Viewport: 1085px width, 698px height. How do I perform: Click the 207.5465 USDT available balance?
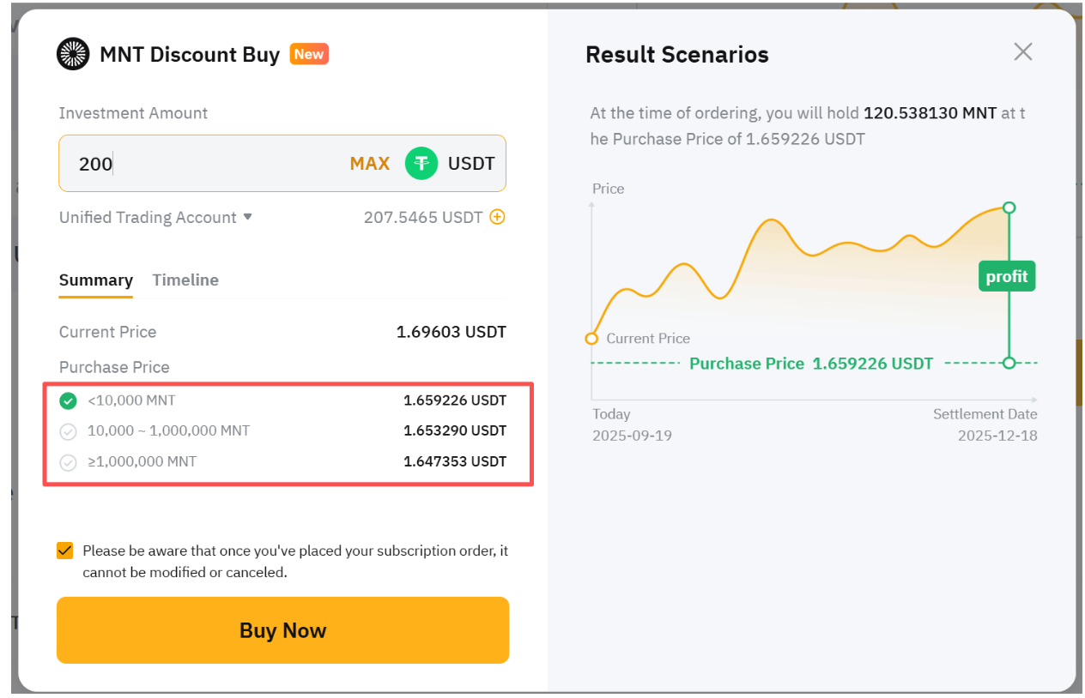point(423,217)
